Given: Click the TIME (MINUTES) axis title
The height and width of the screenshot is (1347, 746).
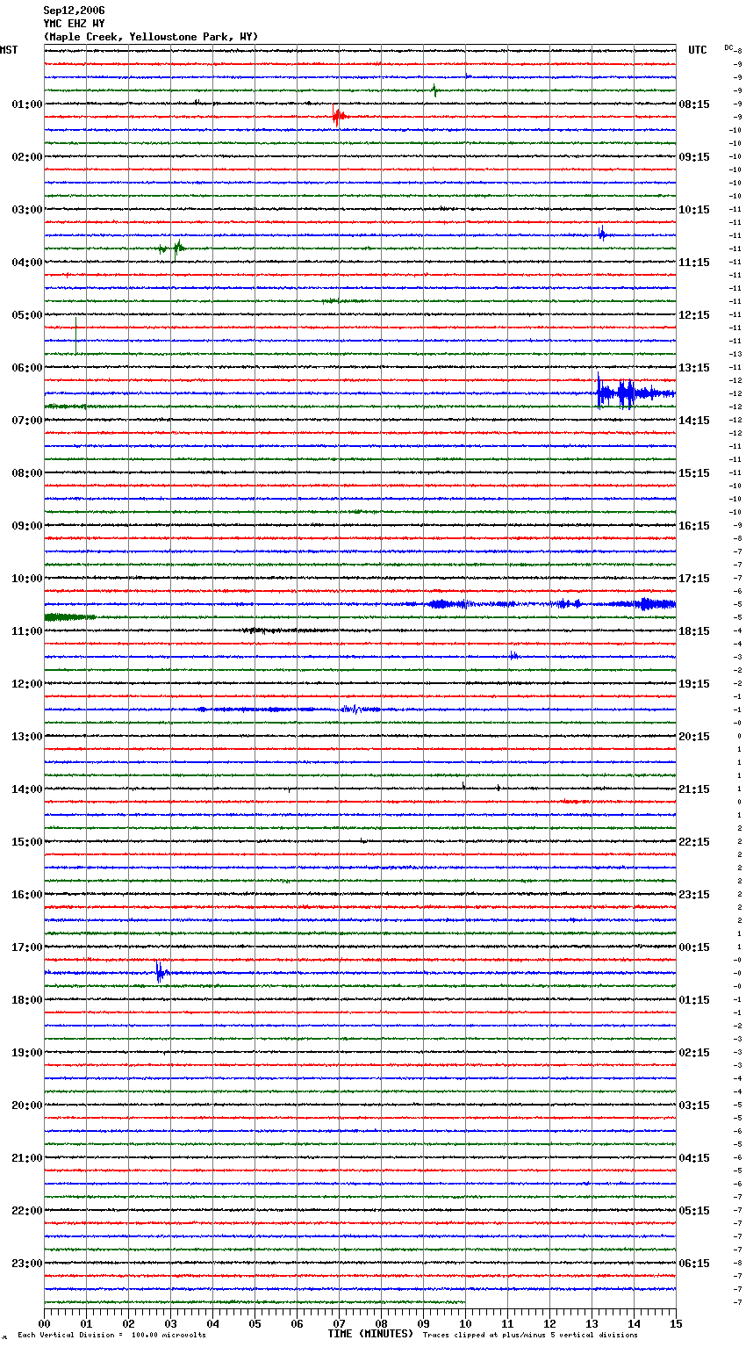Looking at the screenshot, I should point(370,1334).
